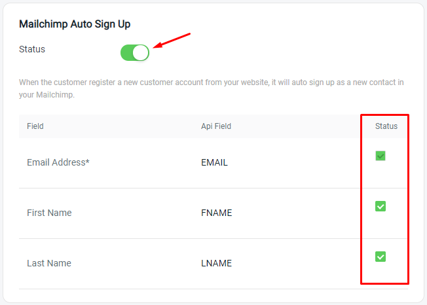Click the Mailchimp Auto Sign Up heading
The width and height of the screenshot is (427, 305).
pos(75,24)
